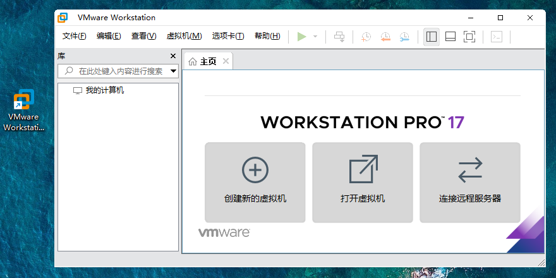Open the 查看(V) menu
Viewport: 556px width, 278px height.
(143, 36)
